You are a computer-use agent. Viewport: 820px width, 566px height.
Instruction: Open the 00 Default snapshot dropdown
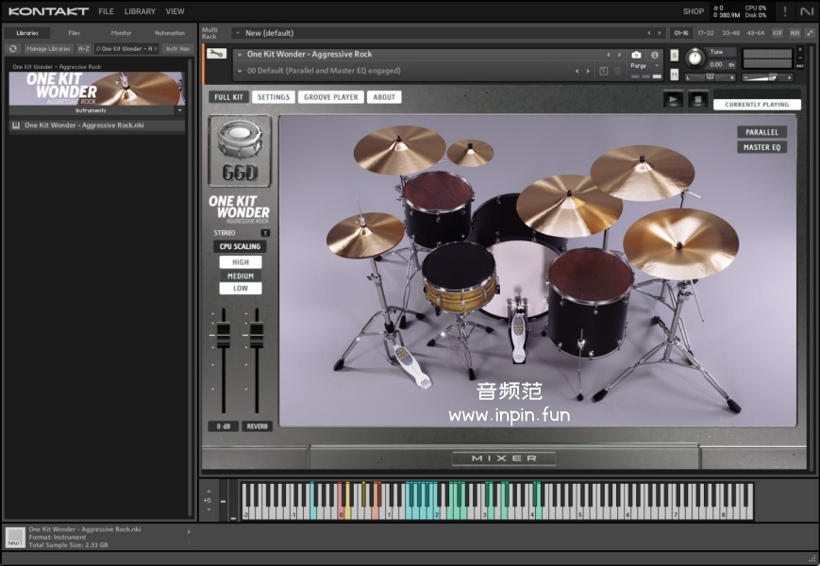click(240, 71)
